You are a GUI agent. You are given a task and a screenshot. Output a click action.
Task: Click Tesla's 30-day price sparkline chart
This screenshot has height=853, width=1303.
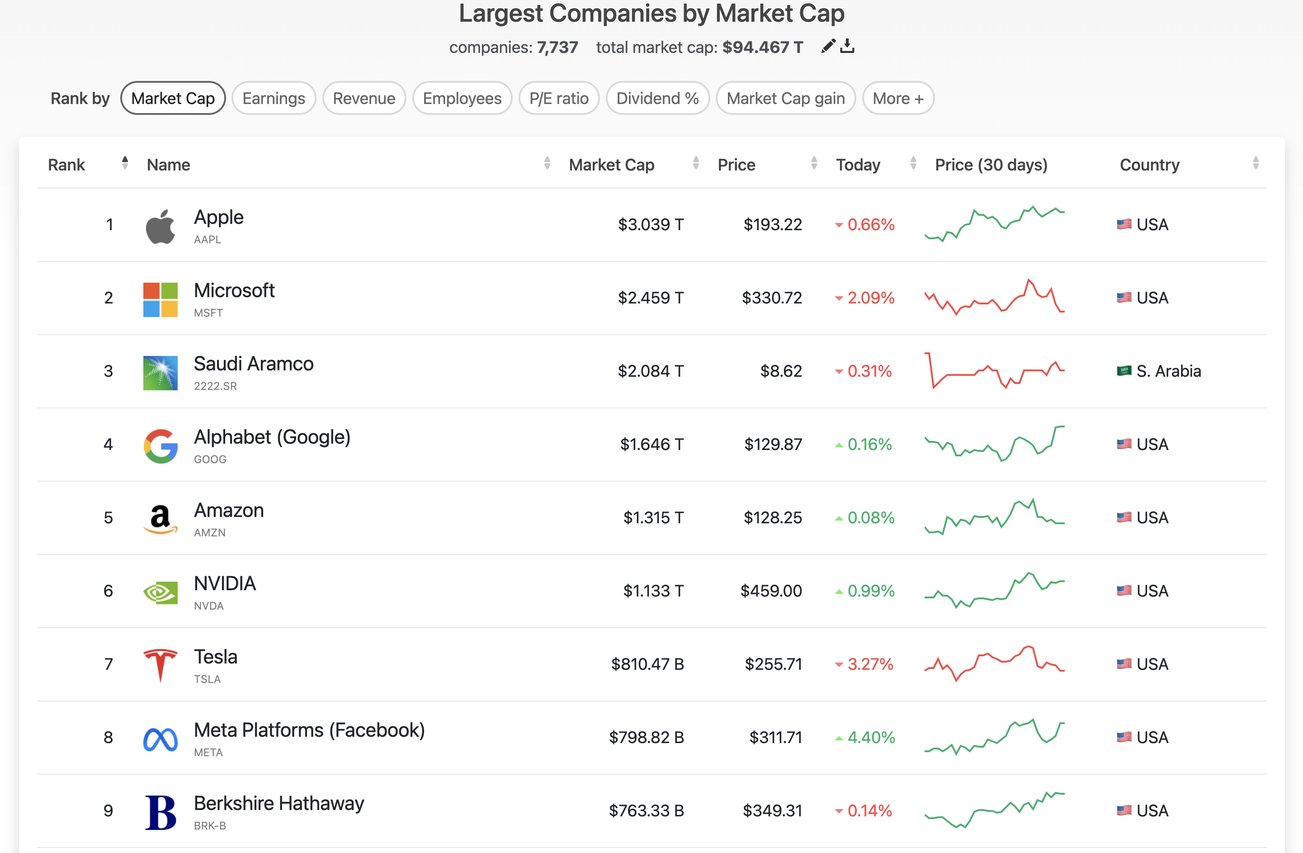(x=994, y=664)
